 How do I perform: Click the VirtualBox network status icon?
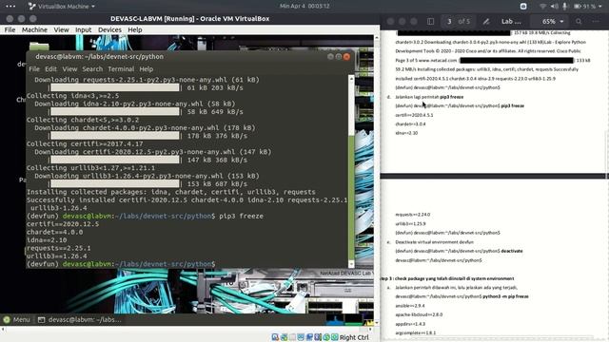coord(301,337)
